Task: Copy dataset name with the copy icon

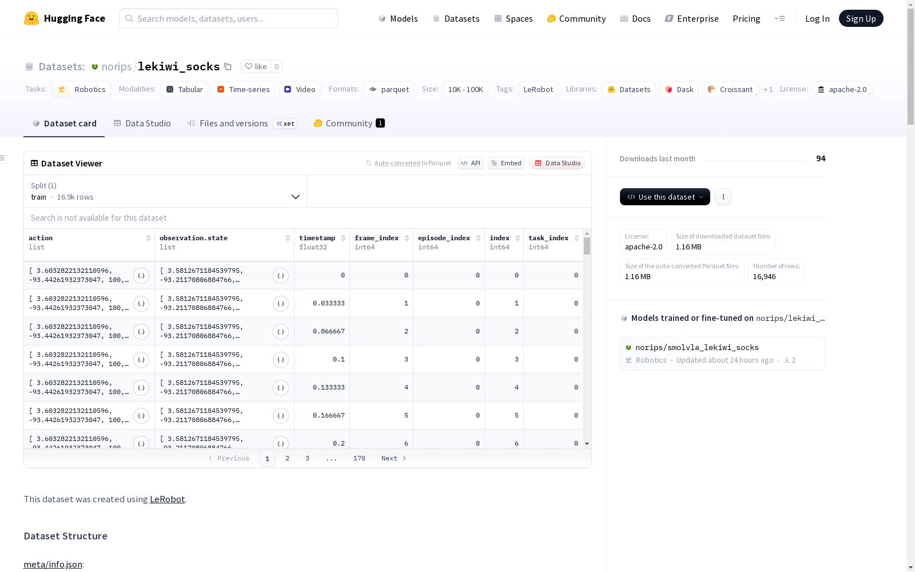Action: click(x=228, y=66)
